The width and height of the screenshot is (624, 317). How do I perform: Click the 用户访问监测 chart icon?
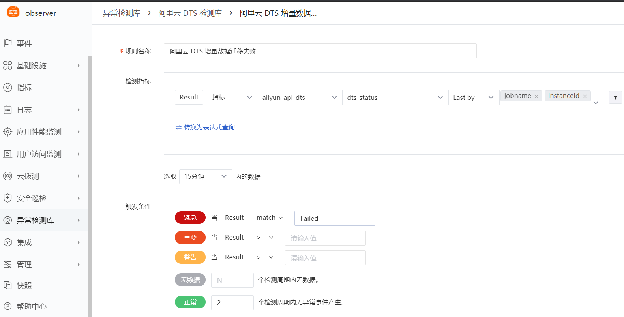7,154
